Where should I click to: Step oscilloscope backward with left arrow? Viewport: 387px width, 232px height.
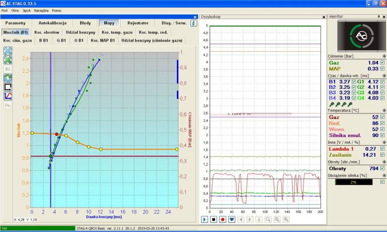tap(241, 219)
